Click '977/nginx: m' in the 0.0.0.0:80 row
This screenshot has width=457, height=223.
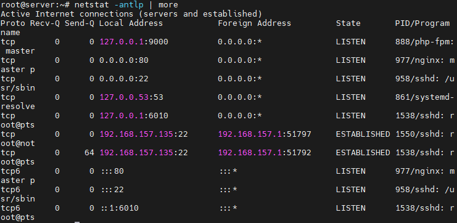click(x=425, y=60)
